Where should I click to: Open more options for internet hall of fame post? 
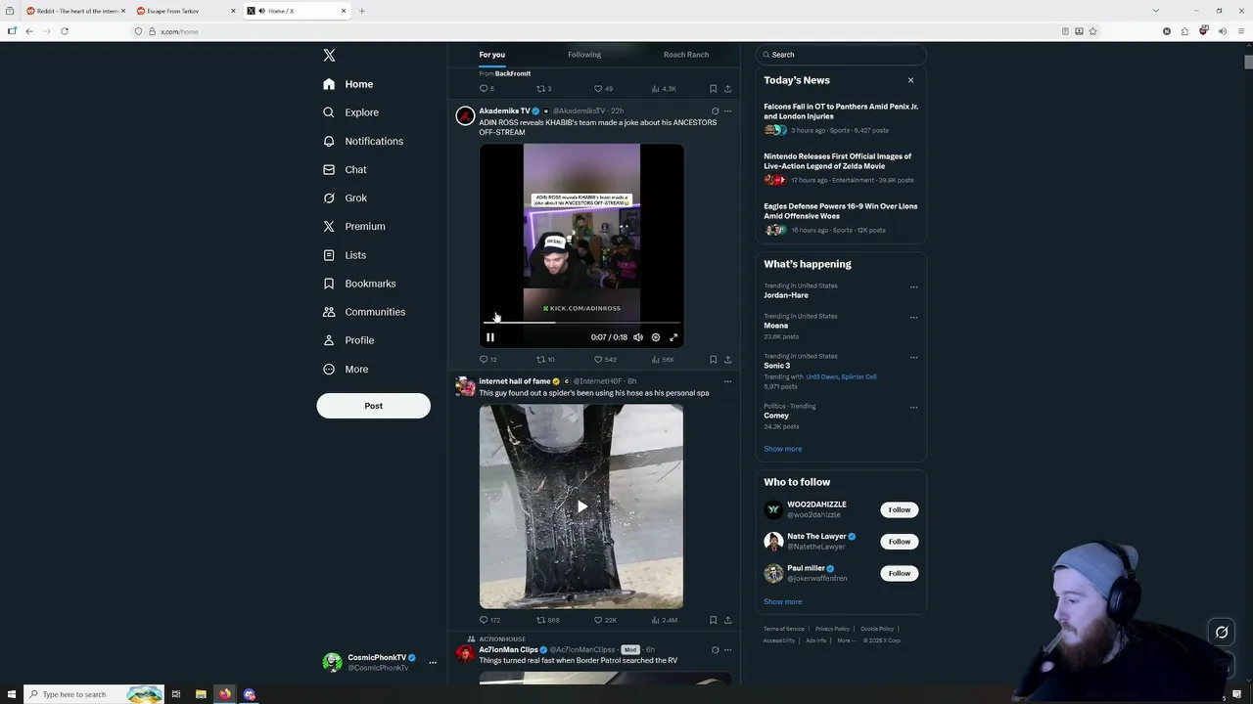[x=727, y=381]
